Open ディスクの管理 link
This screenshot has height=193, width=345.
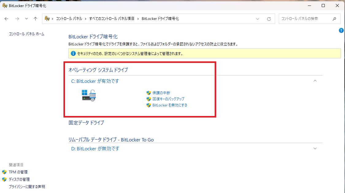(x=19, y=179)
